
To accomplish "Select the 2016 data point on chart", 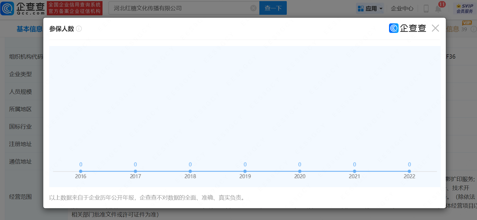I will (x=81, y=171).
